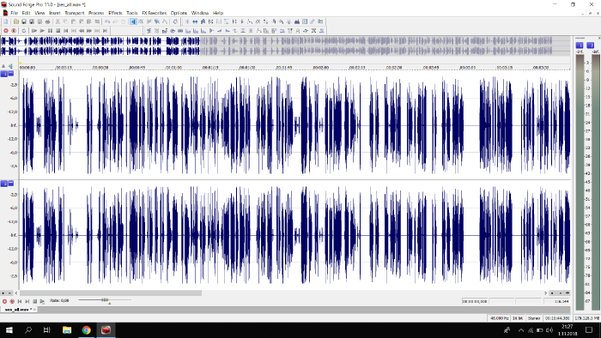Click the Pause button in transport toolbar
601x338 pixels.
50,31
